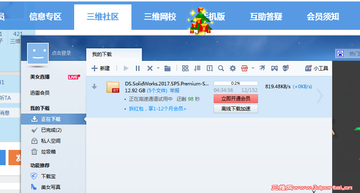Click the grid view icon in toolbar

(185, 68)
